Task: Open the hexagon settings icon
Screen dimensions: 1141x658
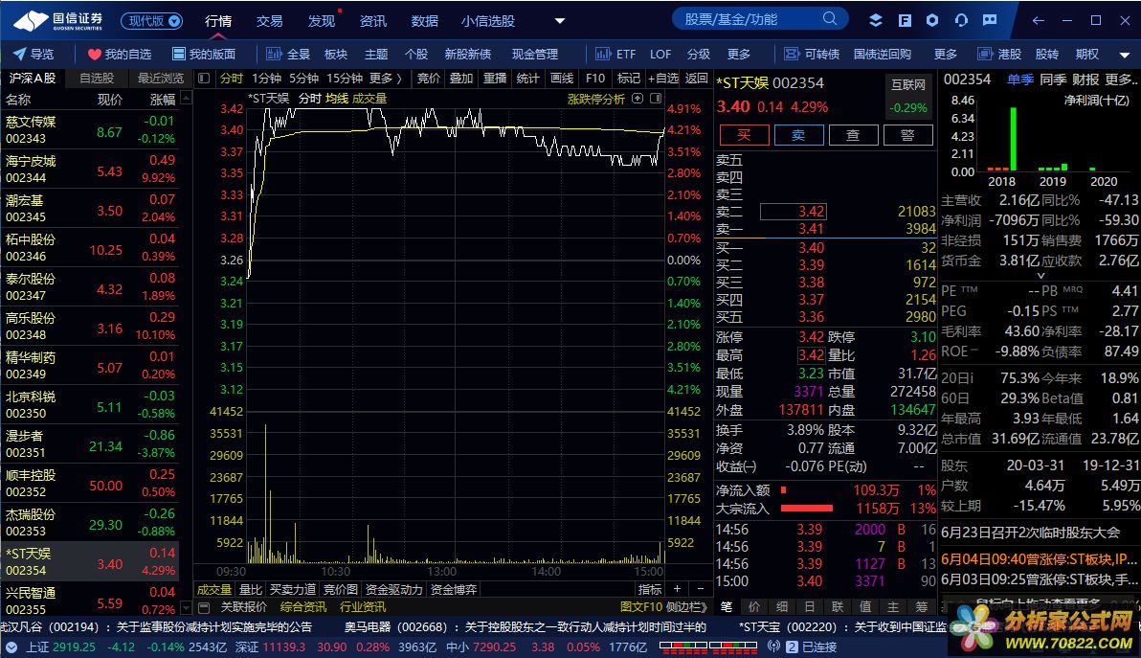Action: pyautogui.click(x=932, y=20)
